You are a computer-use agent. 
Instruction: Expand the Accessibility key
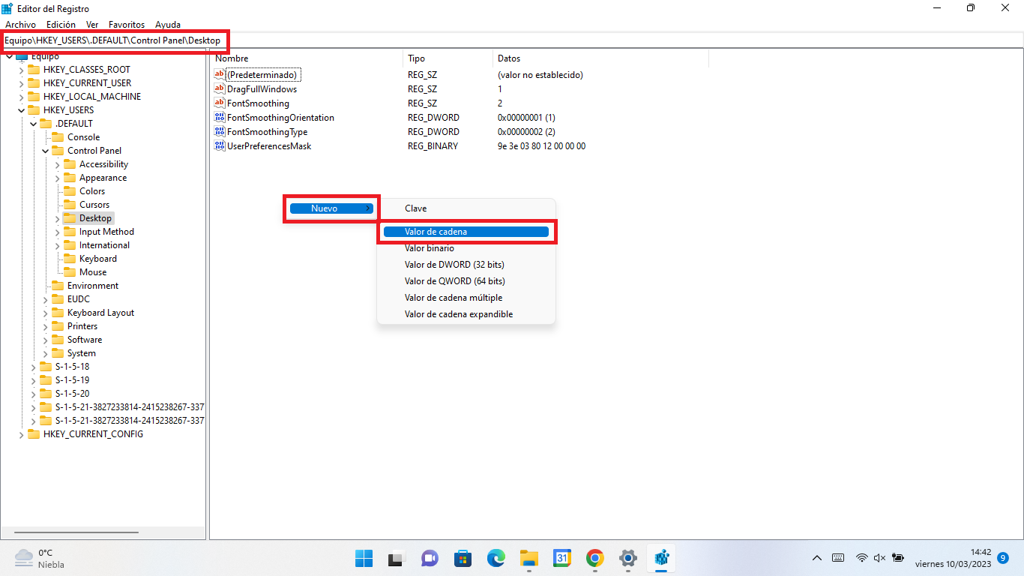point(58,164)
